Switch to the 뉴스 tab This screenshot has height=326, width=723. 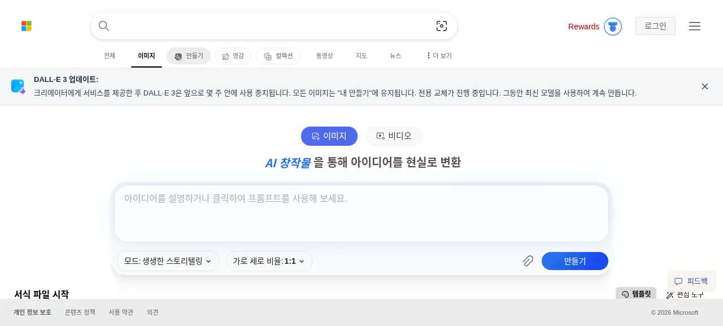pos(395,56)
